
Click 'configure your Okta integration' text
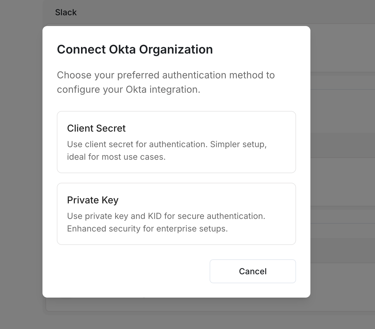tap(129, 89)
